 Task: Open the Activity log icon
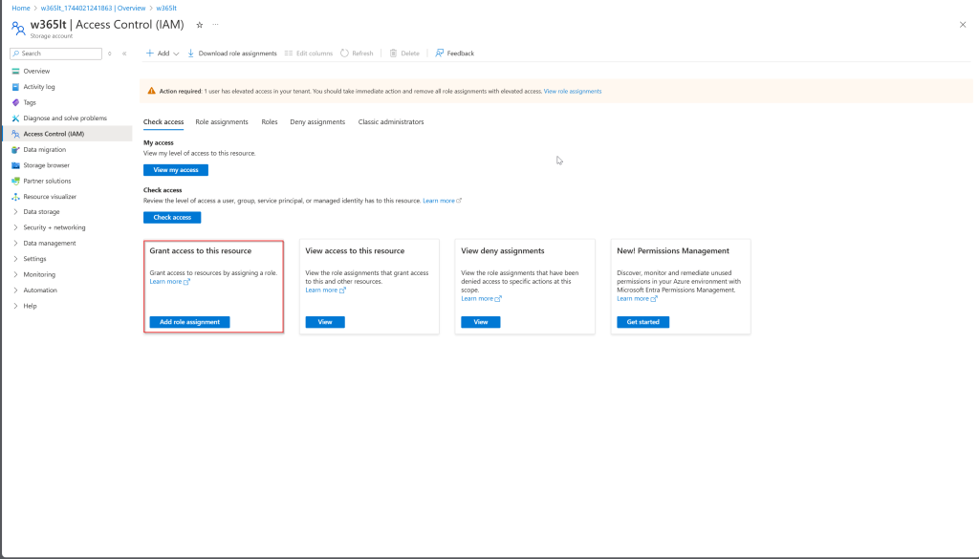(15, 87)
